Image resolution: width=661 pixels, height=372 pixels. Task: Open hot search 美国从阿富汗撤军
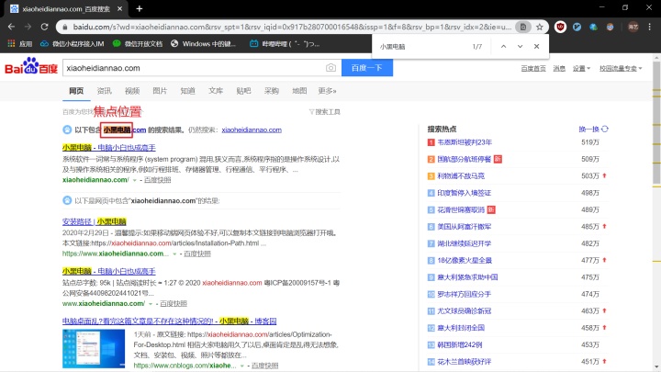[x=465, y=227]
